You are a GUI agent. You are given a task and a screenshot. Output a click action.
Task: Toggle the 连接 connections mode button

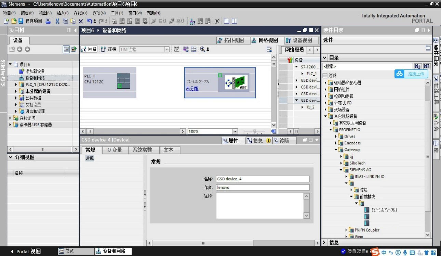(109, 49)
